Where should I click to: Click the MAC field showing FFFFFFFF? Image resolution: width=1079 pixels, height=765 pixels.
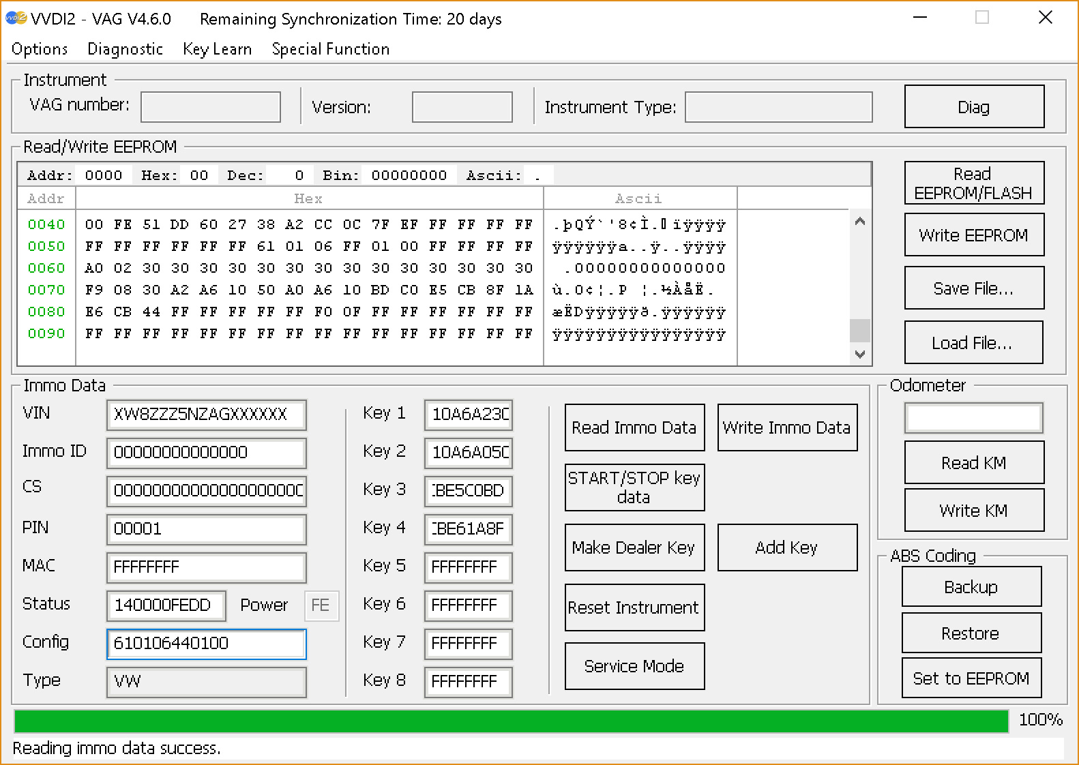[207, 567]
